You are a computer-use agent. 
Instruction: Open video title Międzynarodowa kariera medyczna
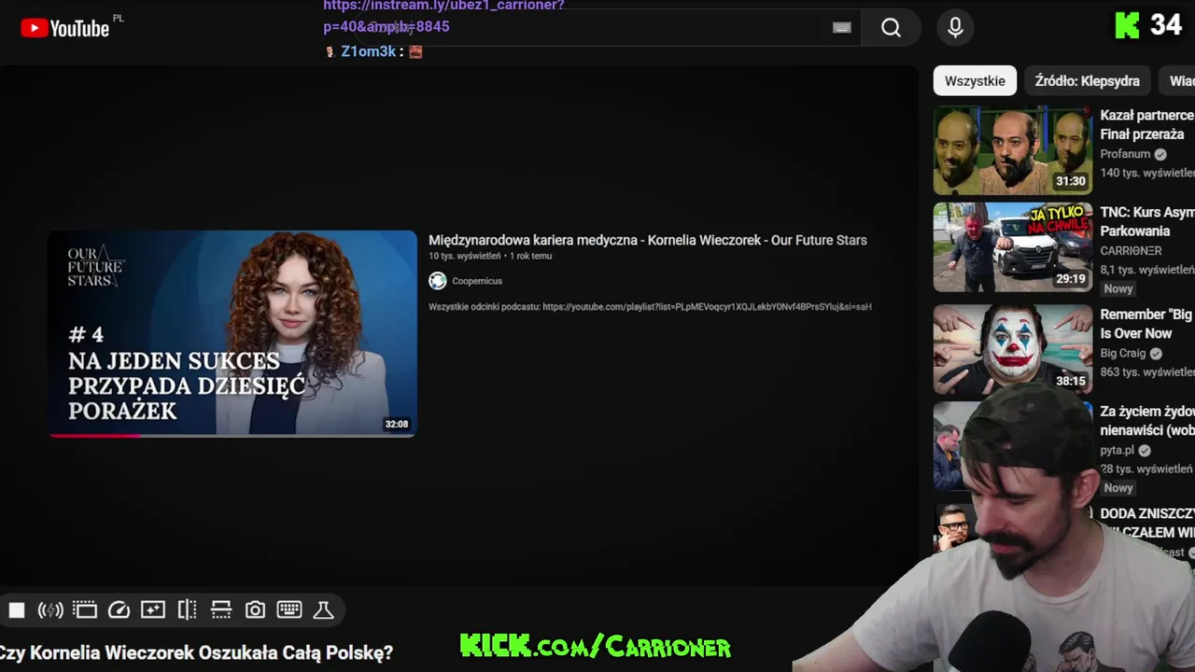pyautogui.click(x=648, y=240)
